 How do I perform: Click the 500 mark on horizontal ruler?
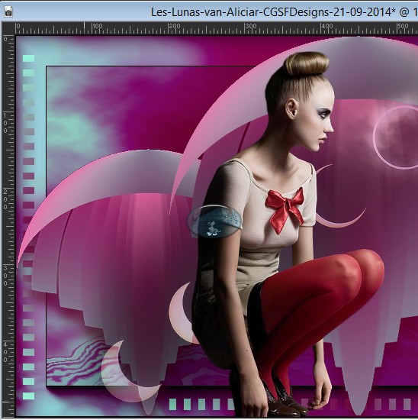pyautogui.click(x=403, y=26)
